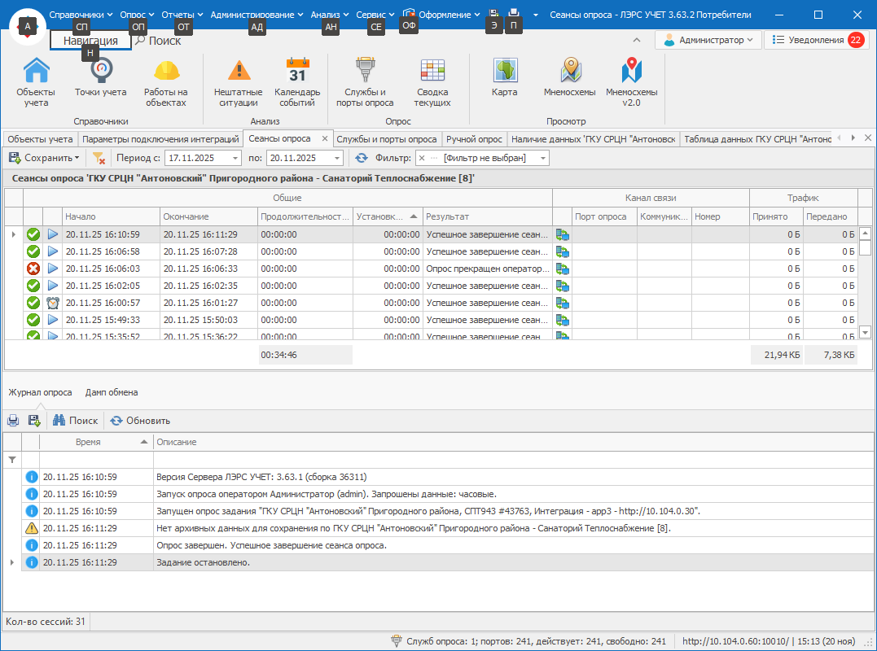Click sessions table scrollbar down arrow
The height and width of the screenshot is (651, 877).
click(x=865, y=332)
